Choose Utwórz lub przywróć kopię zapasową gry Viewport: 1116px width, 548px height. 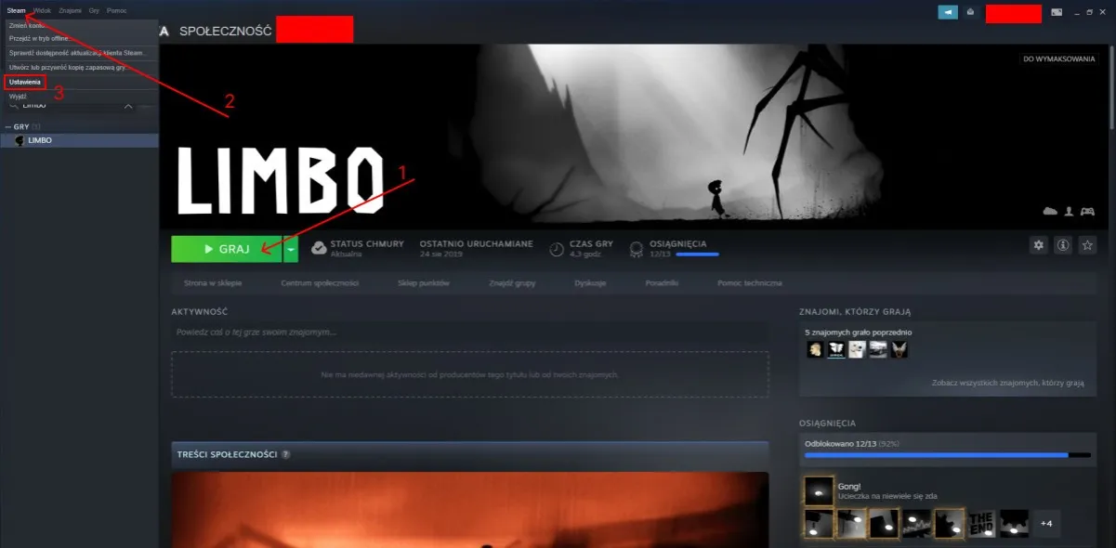tap(81, 68)
